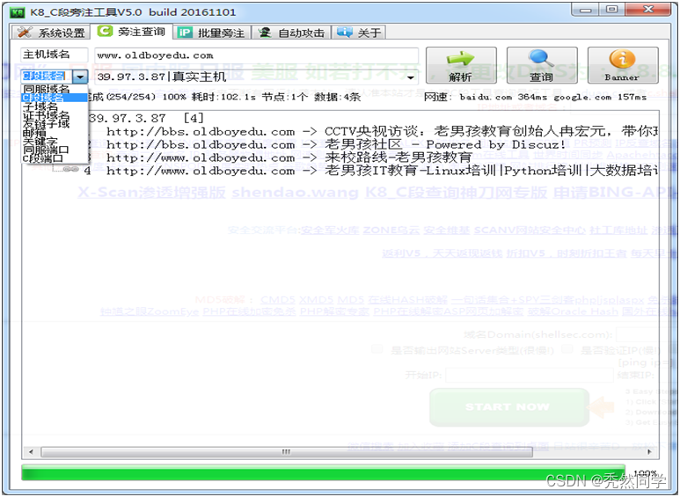680x497 pixels.
Task: Go to the 自动攻击 tab
Action: (x=292, y=33)
